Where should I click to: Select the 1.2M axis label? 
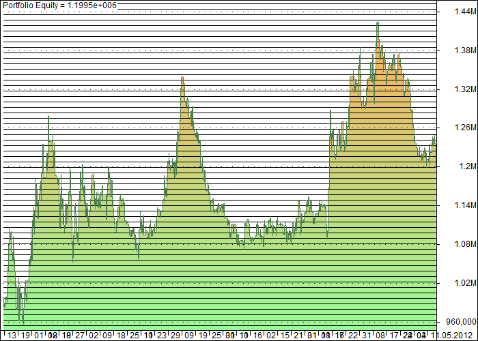tap(468, 166)
